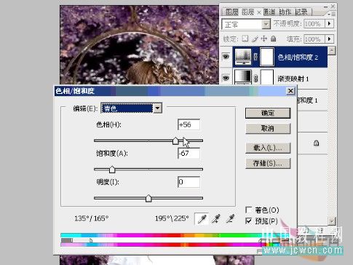Hide the 色相/饱和度 2 layer eye icon
The width and height of the screenshot is (353, 265).
tap(226, 57)
